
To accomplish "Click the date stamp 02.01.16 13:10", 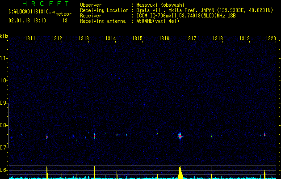I will pyautogui.click(x=27, y=21).
